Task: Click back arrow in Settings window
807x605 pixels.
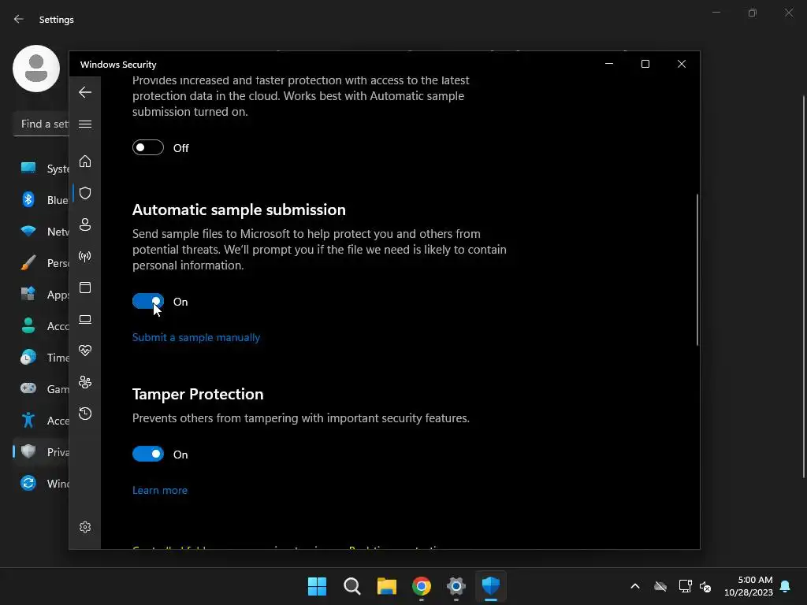Action: pos(19,20)
